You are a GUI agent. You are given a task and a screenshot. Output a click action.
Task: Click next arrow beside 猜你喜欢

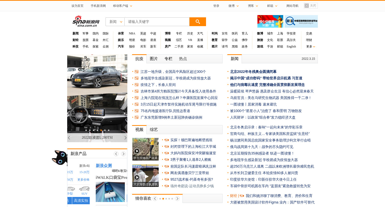(x=177, y=198)
